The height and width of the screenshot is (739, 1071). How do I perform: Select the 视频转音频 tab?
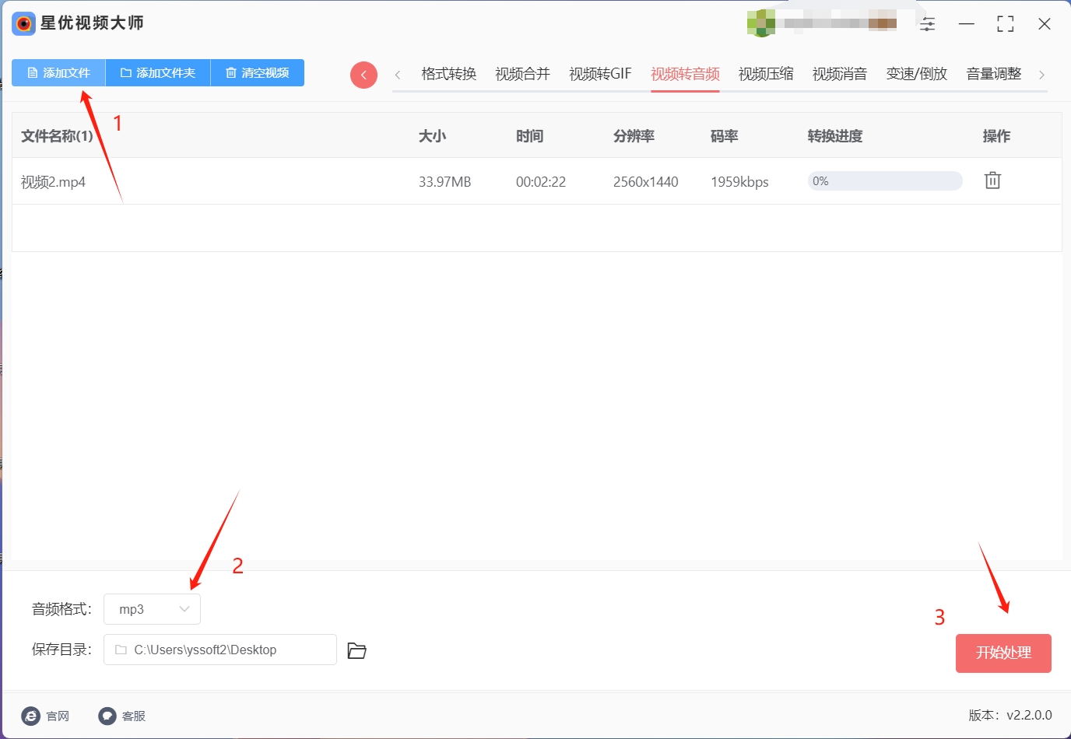pos(685,74)
